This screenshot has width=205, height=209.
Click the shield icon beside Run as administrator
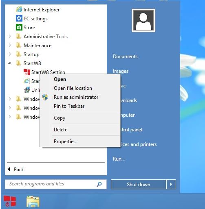45,97
